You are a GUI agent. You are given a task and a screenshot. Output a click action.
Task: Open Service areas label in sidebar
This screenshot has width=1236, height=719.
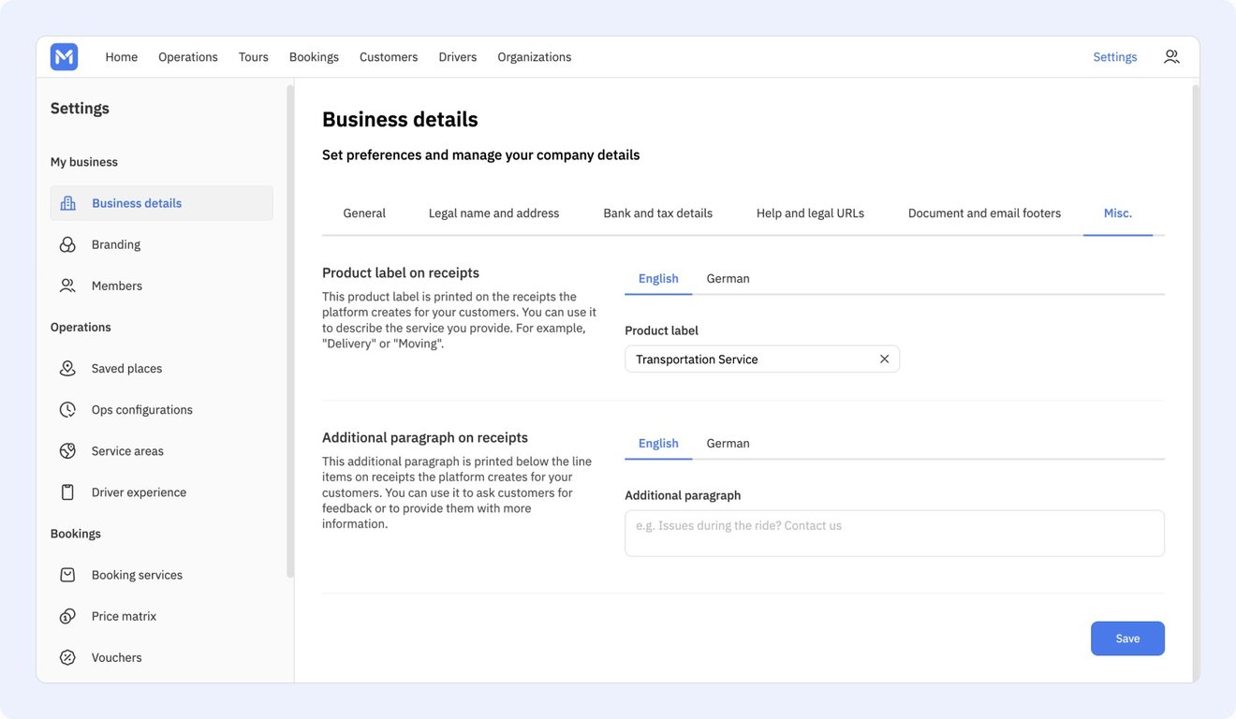coord(127,450)
